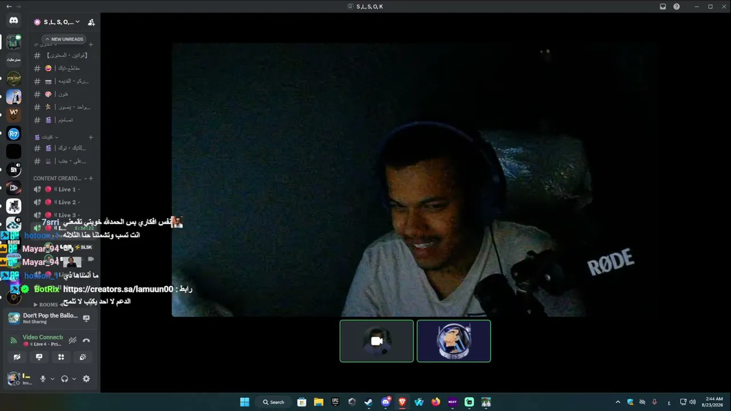Check voice connection signal icon
Viewport: 731px width, 411px height.
click(x=14, y=340)
